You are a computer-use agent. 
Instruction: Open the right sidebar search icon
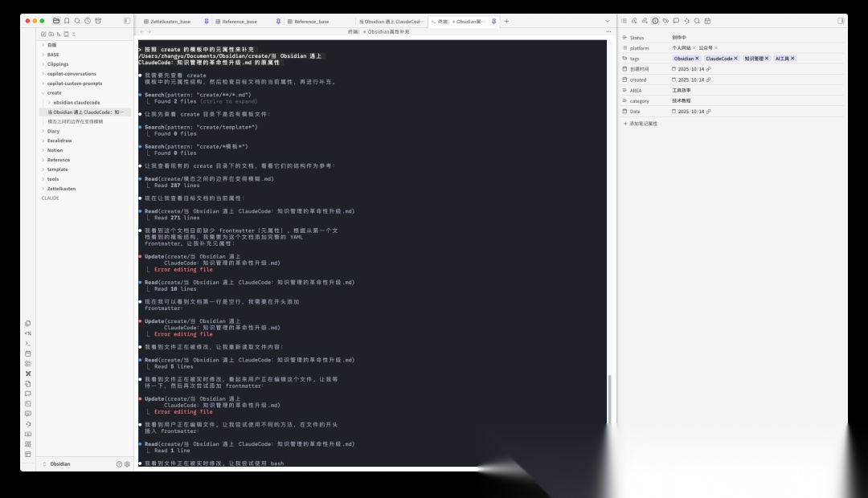[697, 21]
